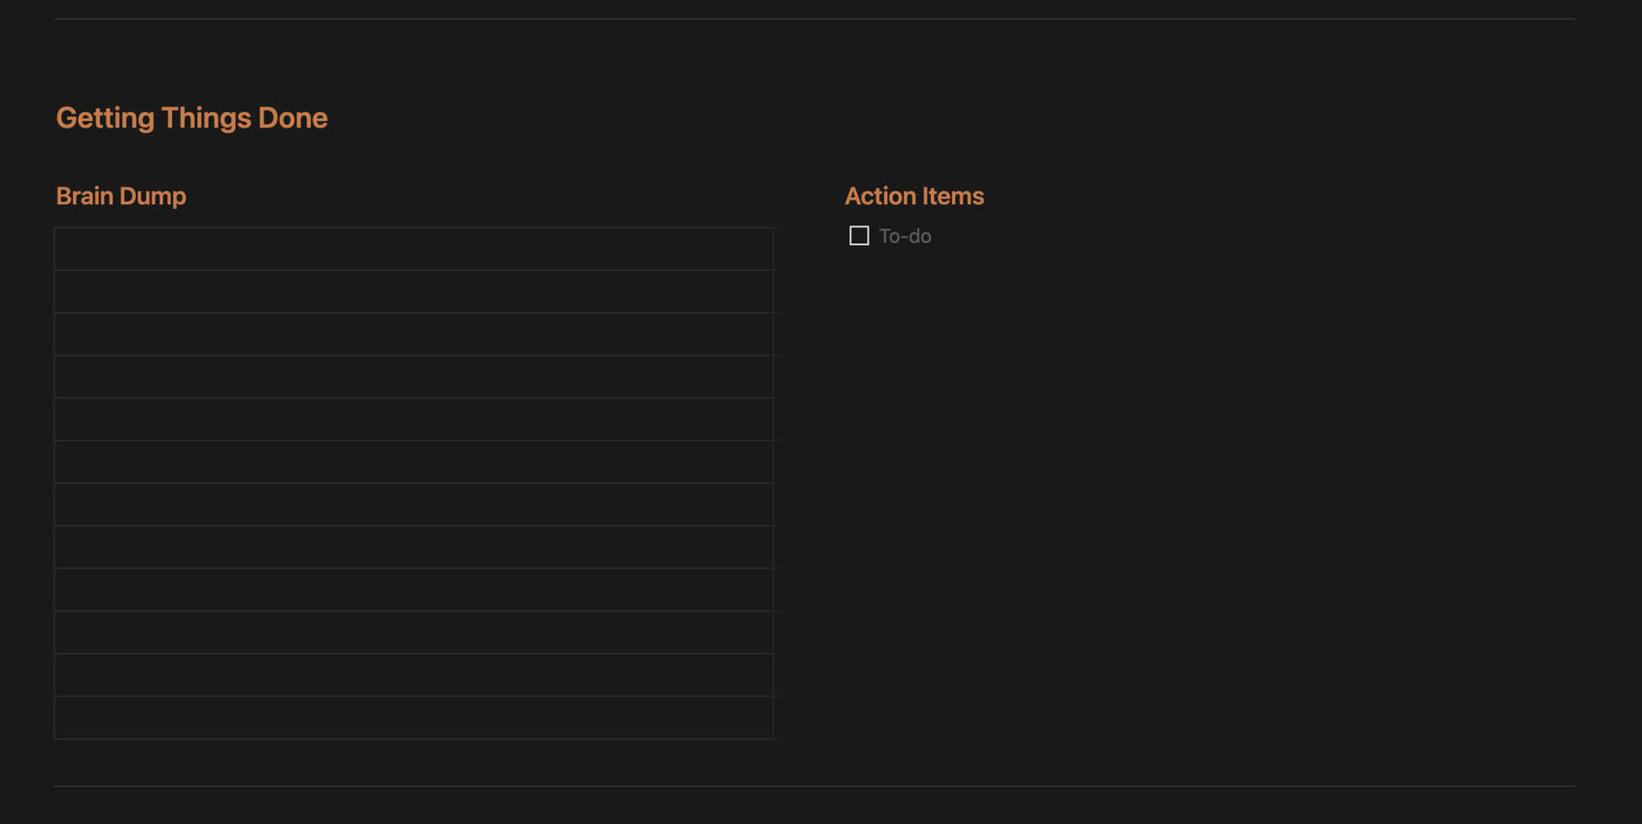The width and height of the screenshot is (1642, 824).
Task: Click the To-do placeholder text field
Action: [x=905, y=236]
